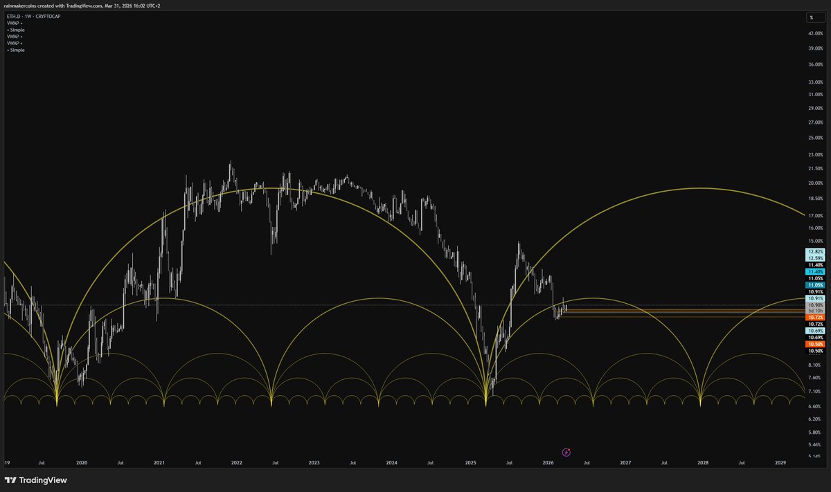Click the 2021 time axis label
The image size is (831, 492).
pyautogui.click(x=159, y=462)
